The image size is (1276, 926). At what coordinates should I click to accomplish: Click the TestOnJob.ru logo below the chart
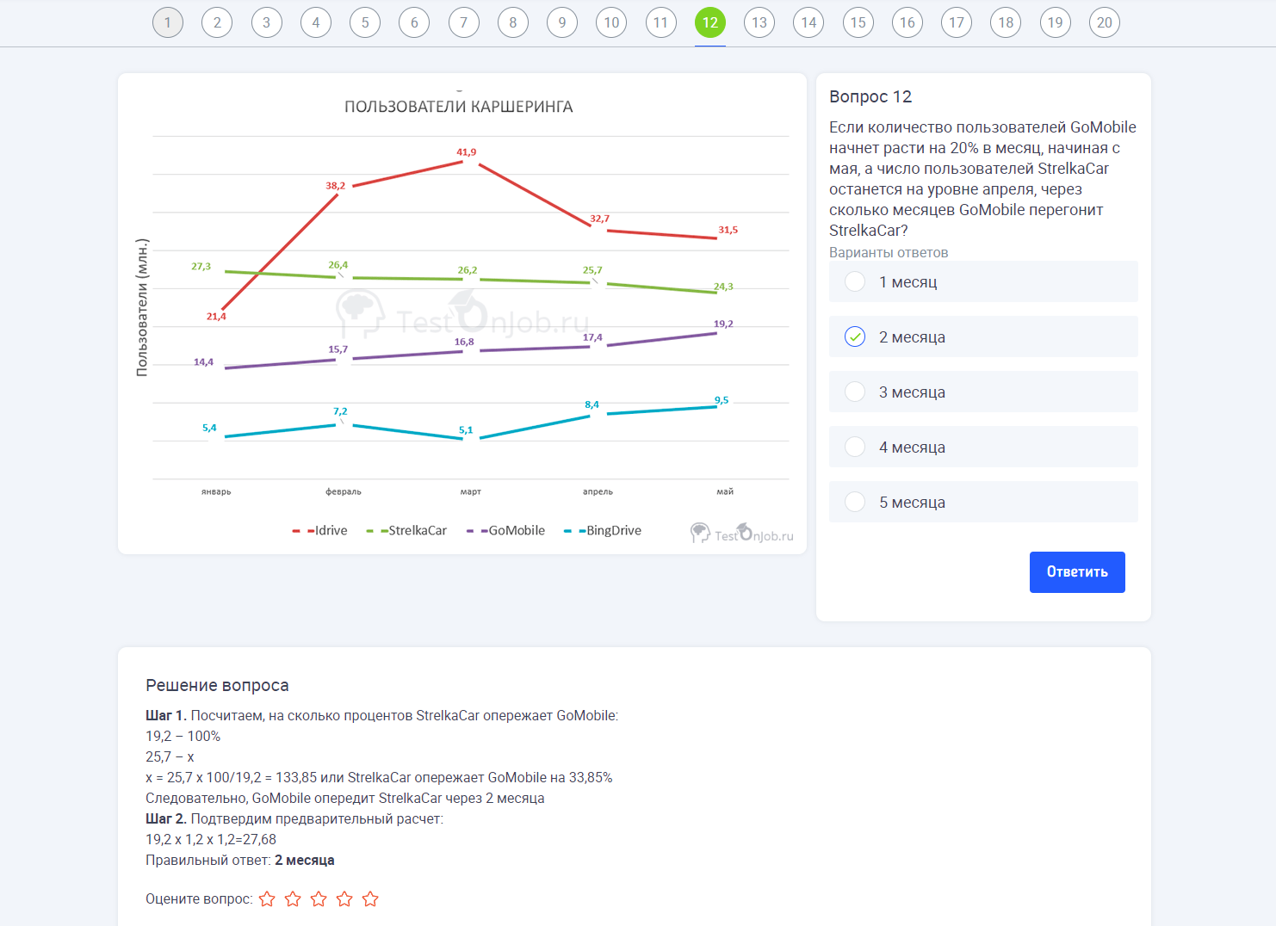[x=741, y=534]
